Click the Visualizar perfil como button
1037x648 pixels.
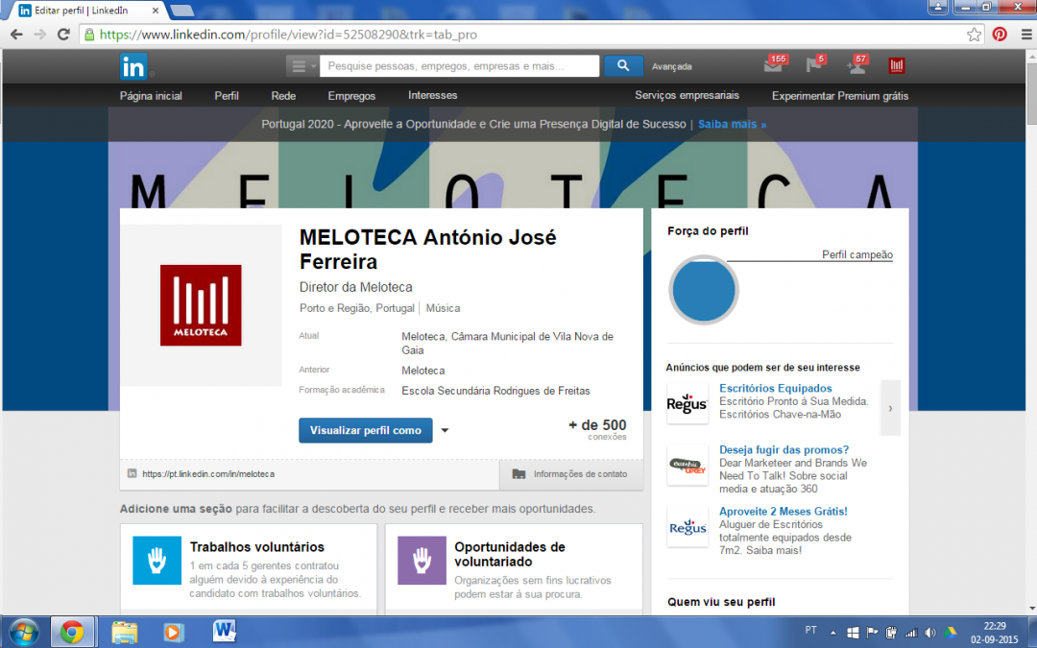pos(366,430)
